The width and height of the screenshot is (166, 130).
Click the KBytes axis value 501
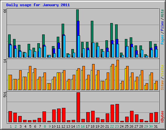5,94
